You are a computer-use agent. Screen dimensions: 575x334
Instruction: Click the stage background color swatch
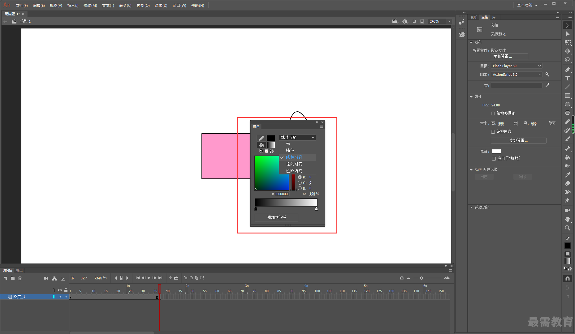496,151
